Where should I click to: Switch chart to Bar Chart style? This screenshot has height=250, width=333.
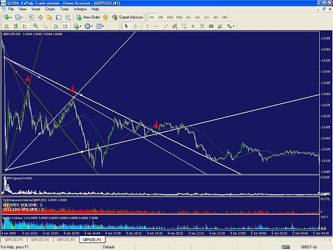pos(7,26)
